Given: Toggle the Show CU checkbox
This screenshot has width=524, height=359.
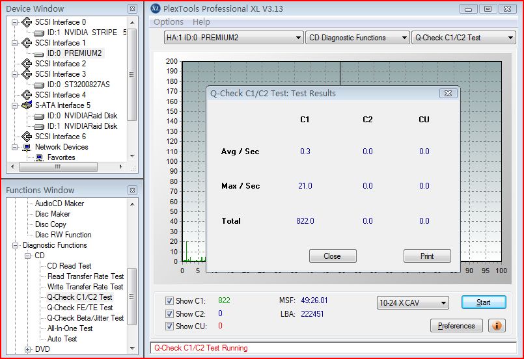Looking at the screenshot, I should (x=169, y=326).
